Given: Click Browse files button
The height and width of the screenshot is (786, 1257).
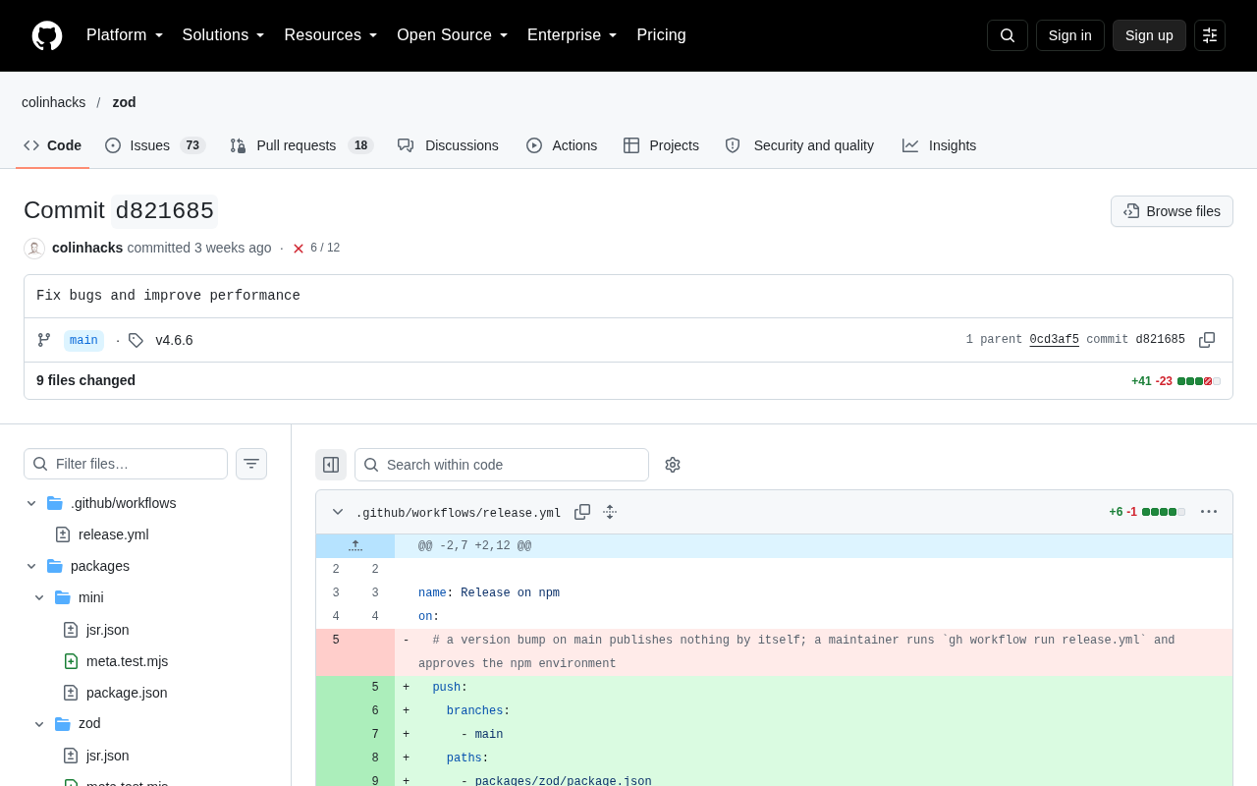Looking at the screenshot, I should (x=1172, y=211).
